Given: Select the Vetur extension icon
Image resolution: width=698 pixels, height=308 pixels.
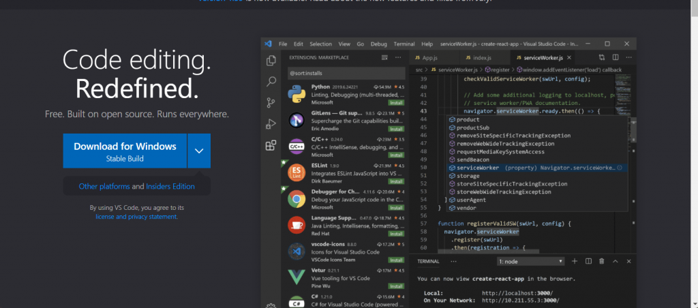Looking at the screenshot, I should click(296, 278).
